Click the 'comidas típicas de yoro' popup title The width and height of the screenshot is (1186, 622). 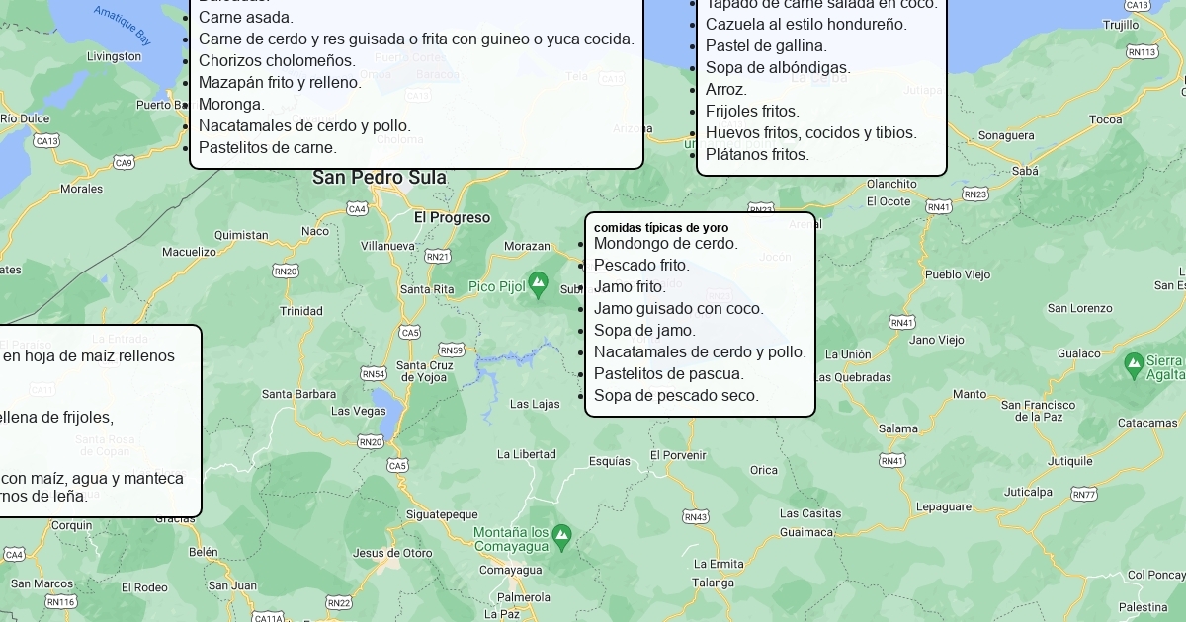[661, 228]
